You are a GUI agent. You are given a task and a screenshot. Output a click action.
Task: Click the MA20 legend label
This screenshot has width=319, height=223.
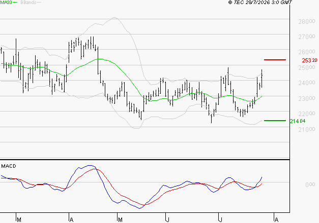(6, 3)
